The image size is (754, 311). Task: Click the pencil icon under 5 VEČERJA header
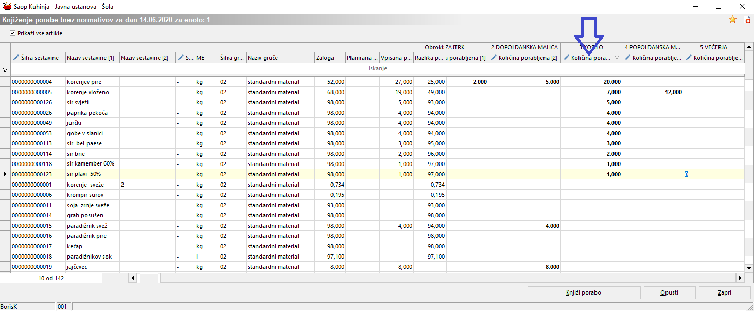tap(689, 58)
